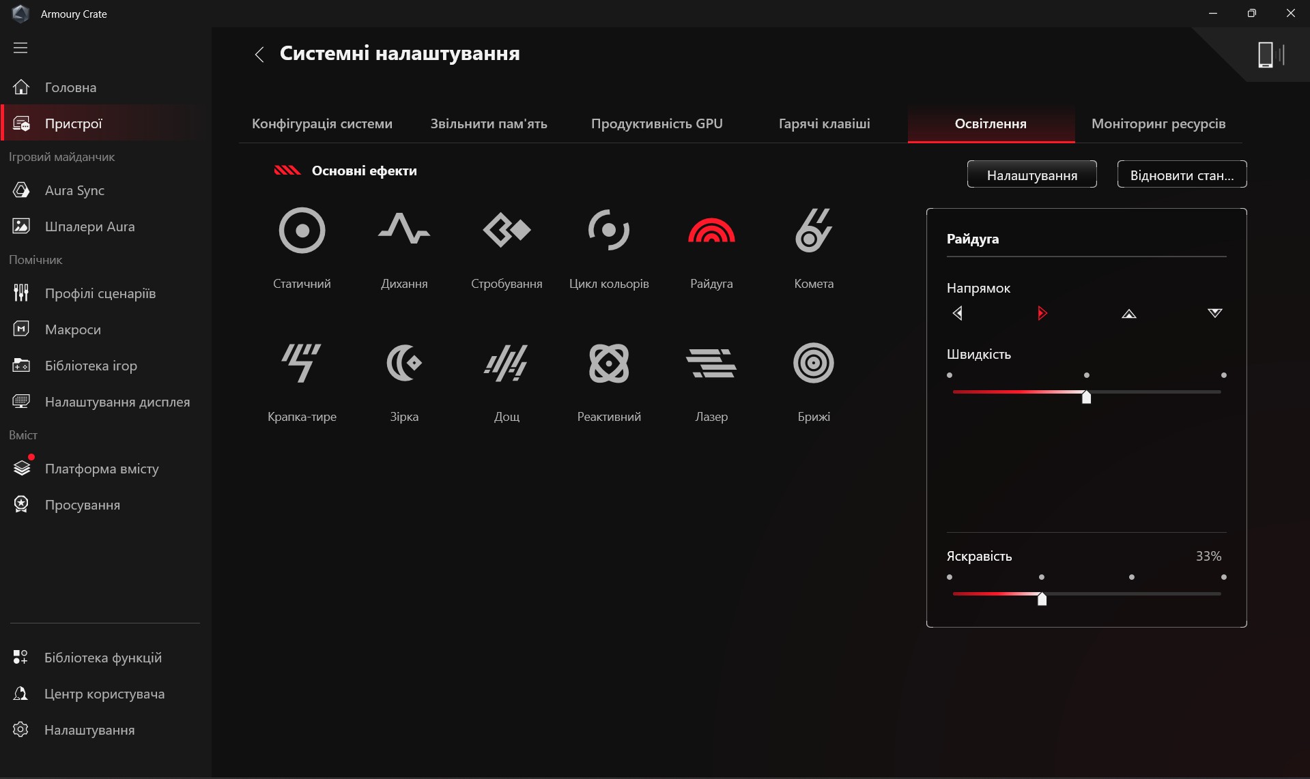Click the Налаштування button above the Райдуга panel
The width and height of the screenshot is (1310, 779).
(1031, 175)
